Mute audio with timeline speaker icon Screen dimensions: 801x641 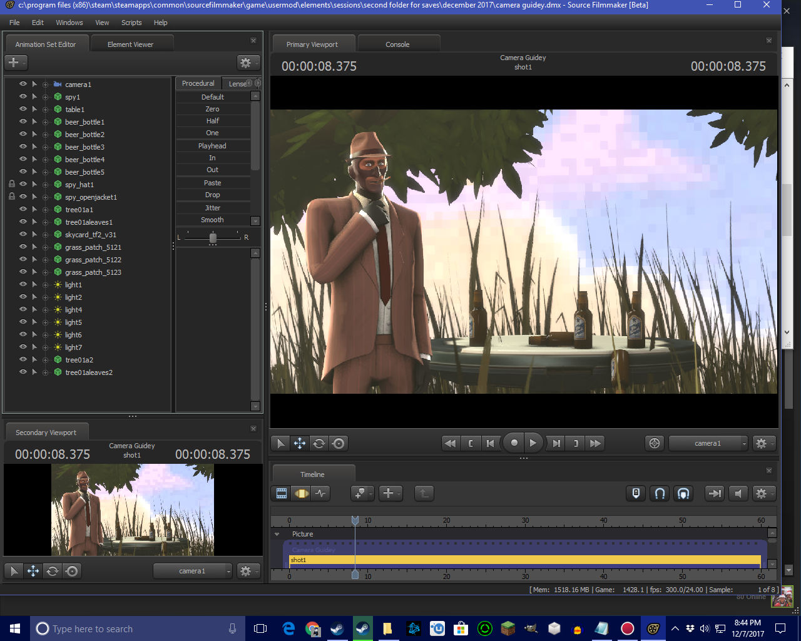click(738, 493)
